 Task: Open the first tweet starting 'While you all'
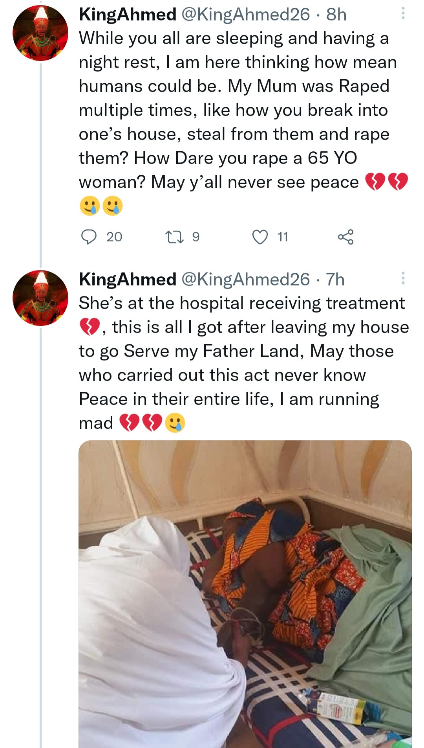click(x=236, y=110)
